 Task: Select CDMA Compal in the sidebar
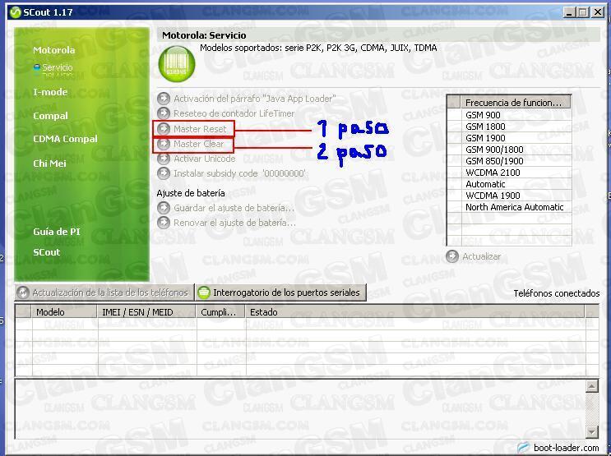65,139
